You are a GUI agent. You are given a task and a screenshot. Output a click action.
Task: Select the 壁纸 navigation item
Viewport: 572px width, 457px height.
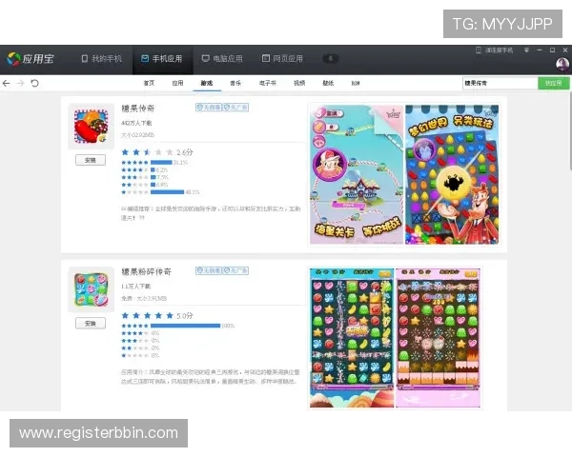point(328,83)
